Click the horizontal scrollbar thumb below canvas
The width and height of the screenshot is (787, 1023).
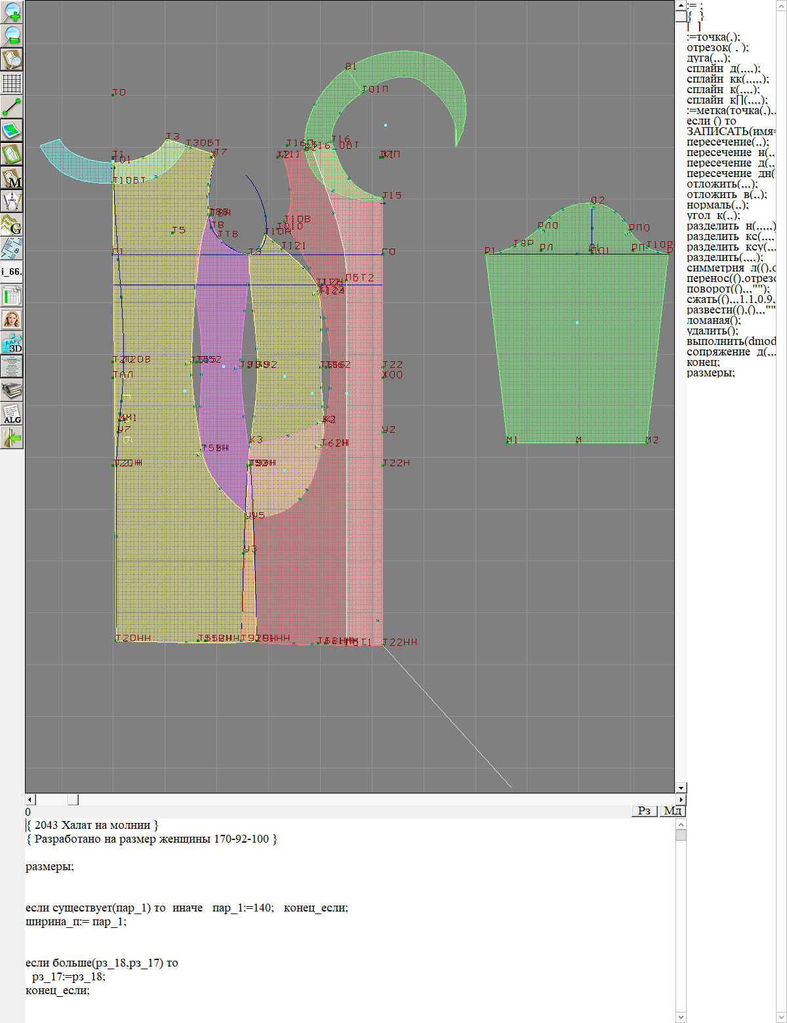pyautogui.click(x=73, y=799)
